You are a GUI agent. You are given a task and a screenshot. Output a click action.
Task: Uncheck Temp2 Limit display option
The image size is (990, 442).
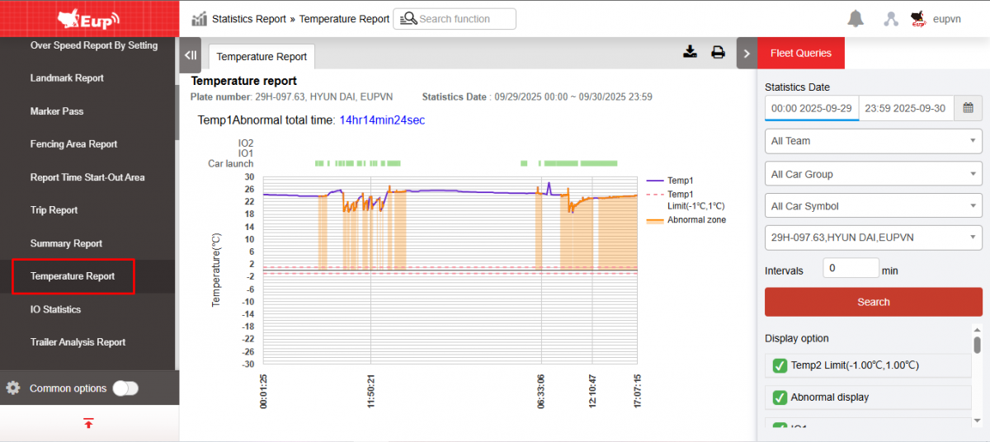(x=780, y=365)
